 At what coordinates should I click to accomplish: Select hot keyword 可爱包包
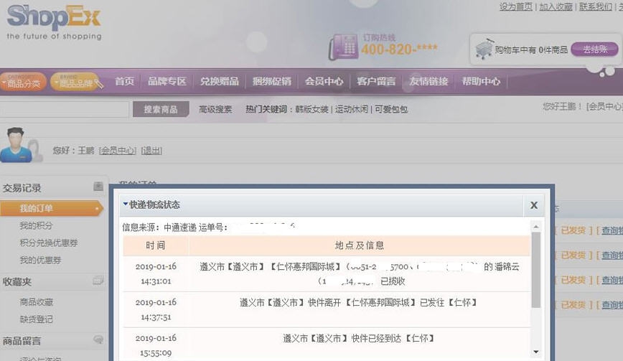point(391,109)
